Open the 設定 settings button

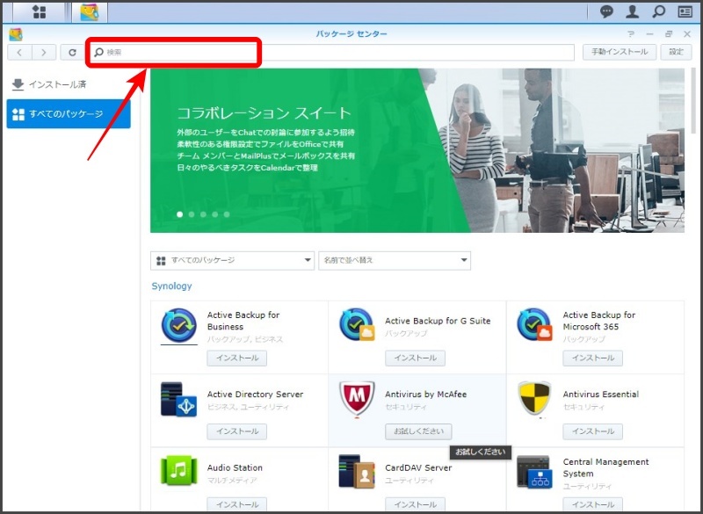(676, 52)
